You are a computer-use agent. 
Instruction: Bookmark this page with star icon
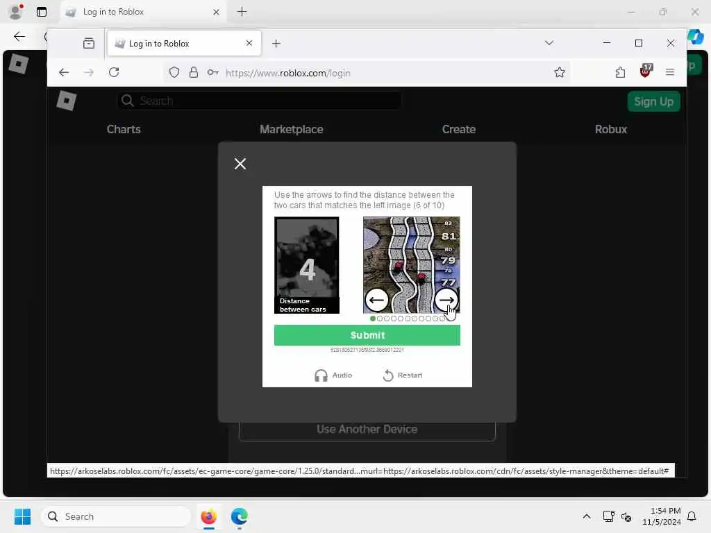point(560,72)
